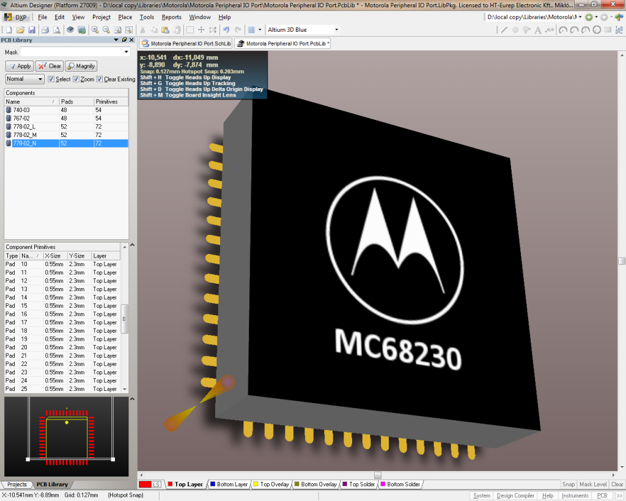Click the Select Inside Area dashed rectangle icon
The image size is (626, 501).
pos(190,30)
